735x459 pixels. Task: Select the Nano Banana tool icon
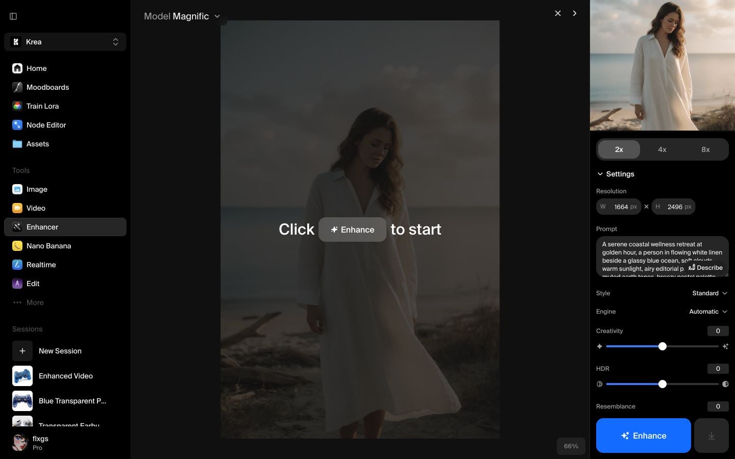(17, 246)
